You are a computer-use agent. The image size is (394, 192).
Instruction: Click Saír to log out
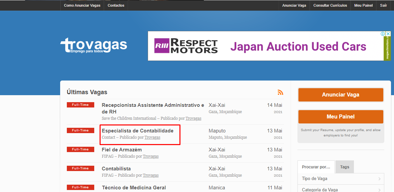click(x=383, y=5)
